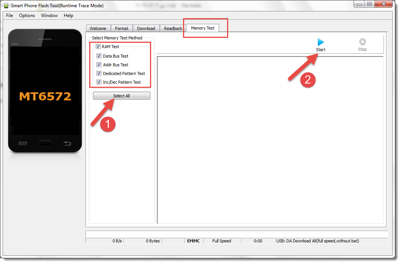
Task: Click the 0 B/s transfer rate status
Action: click(x=104, y=241)
